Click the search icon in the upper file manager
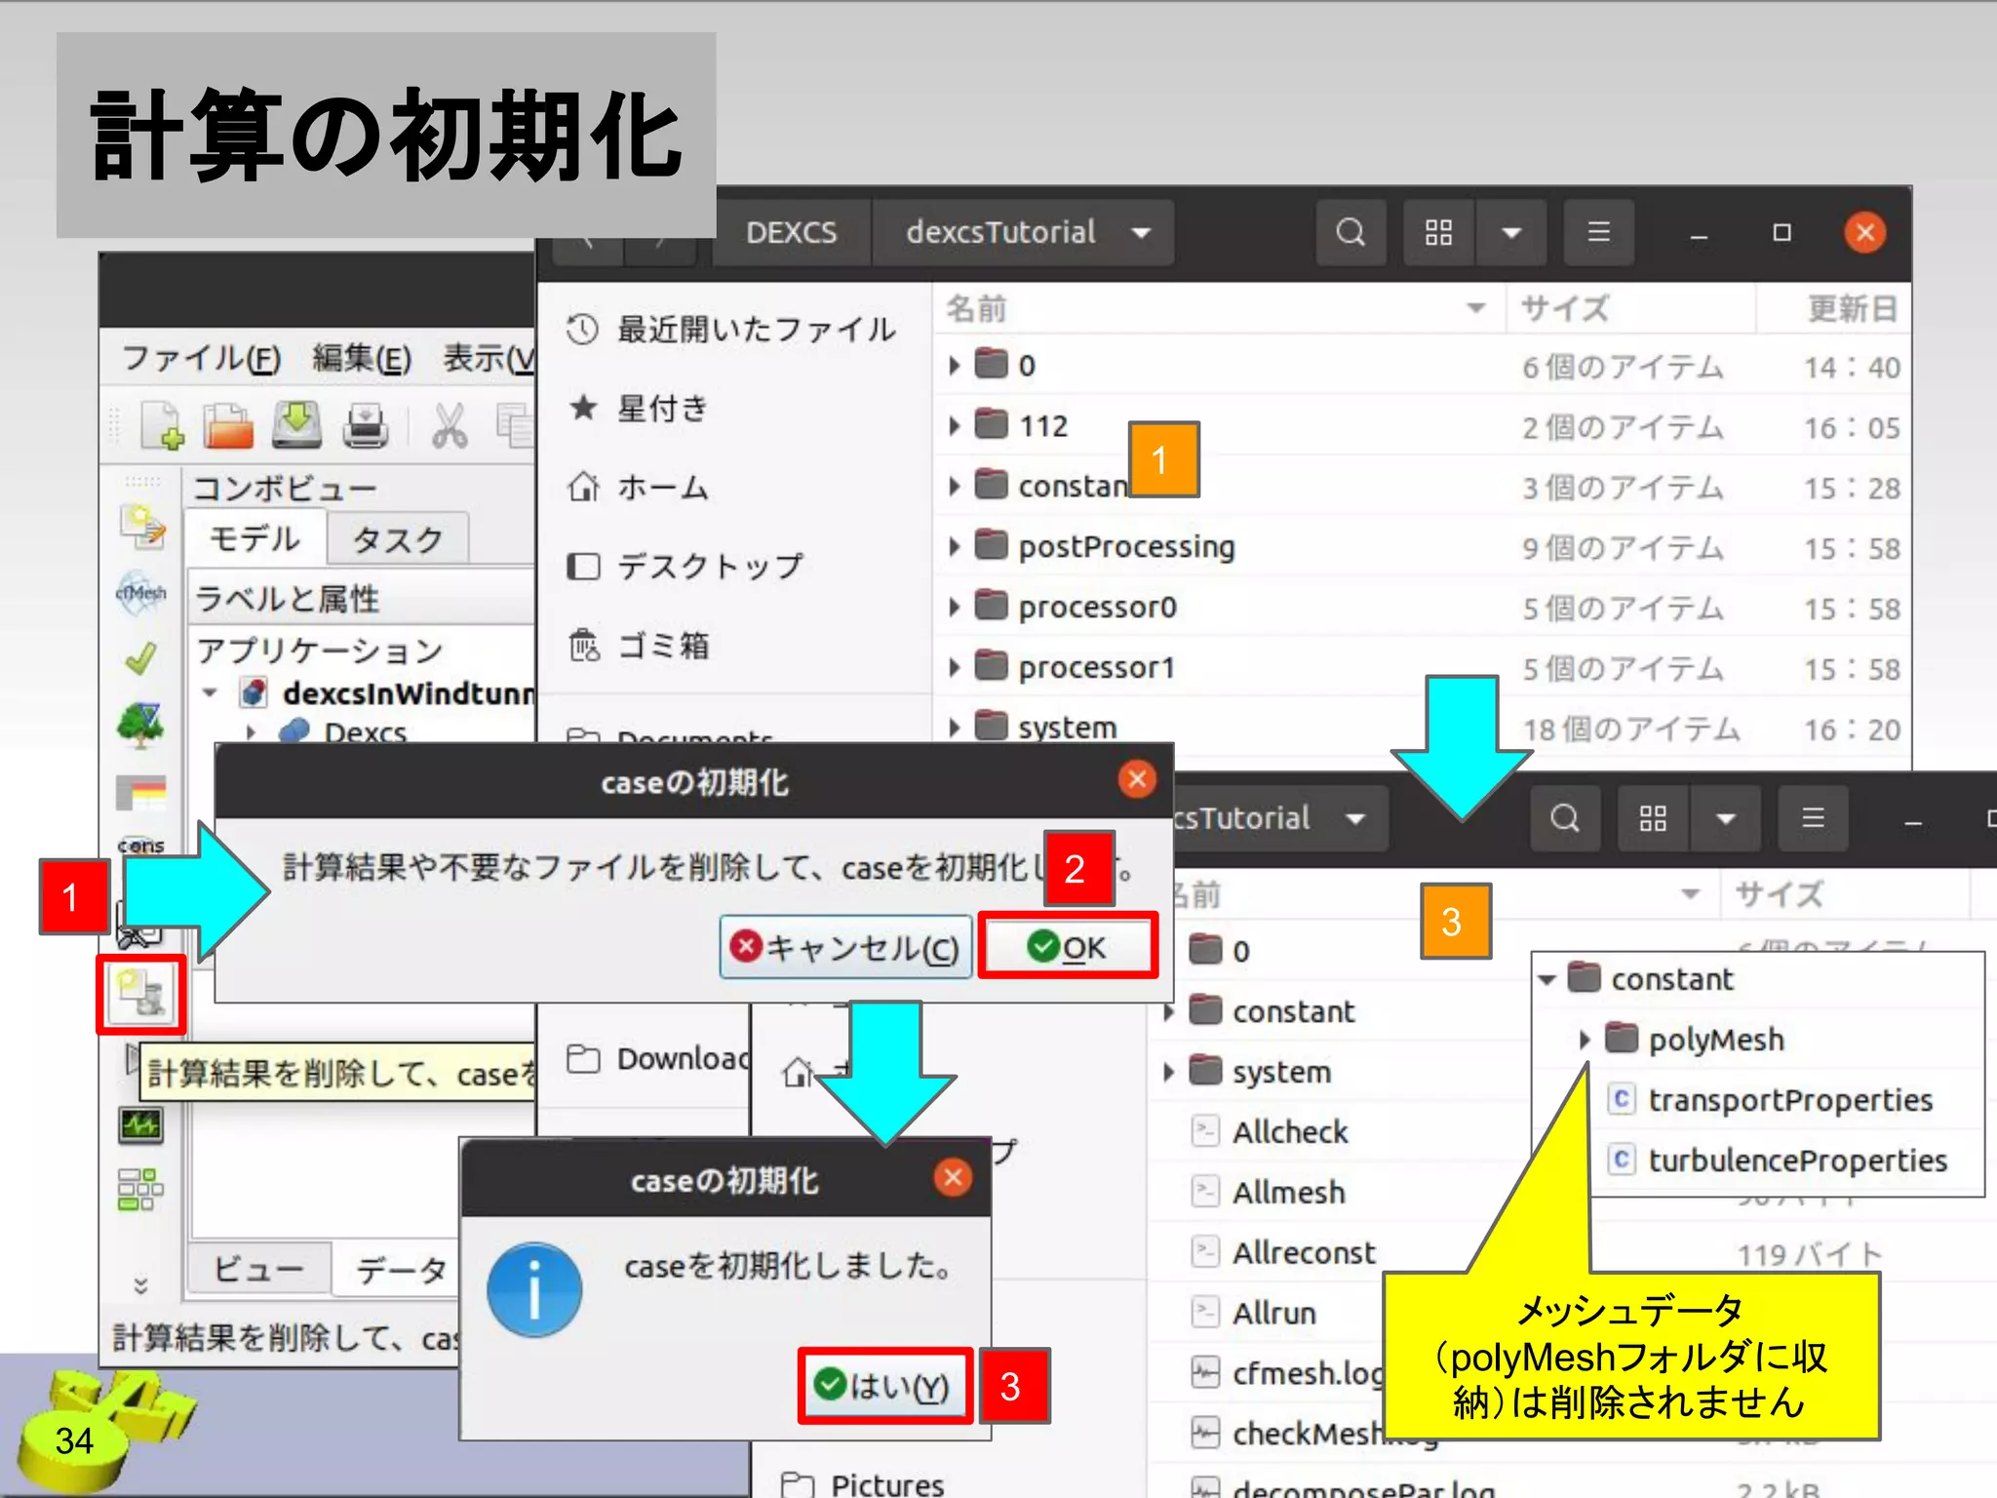The image size is (1997, 1498). coord(1351,232)
